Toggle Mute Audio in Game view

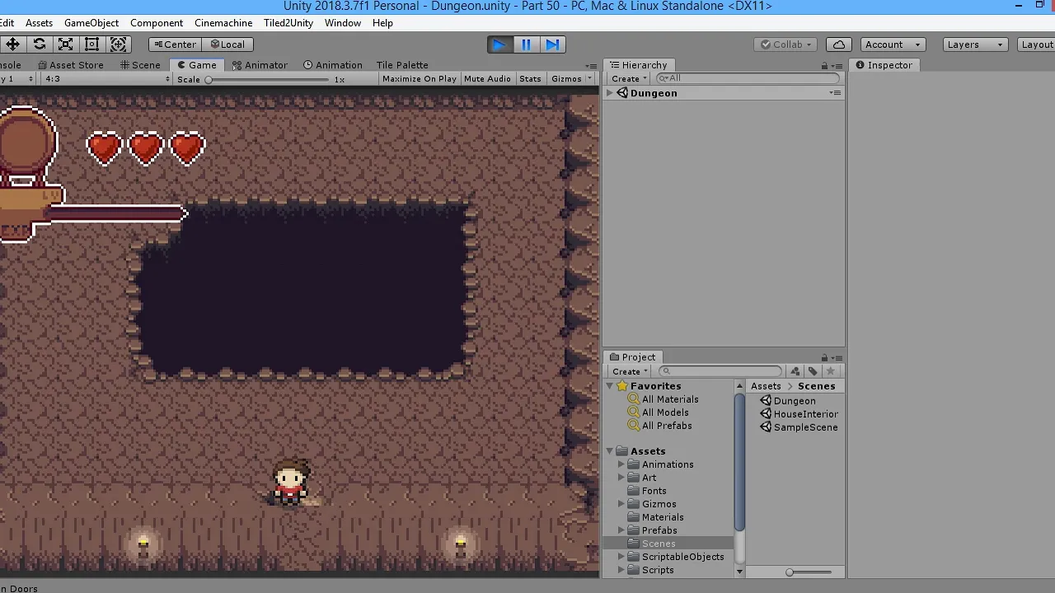tap(487, 79)
